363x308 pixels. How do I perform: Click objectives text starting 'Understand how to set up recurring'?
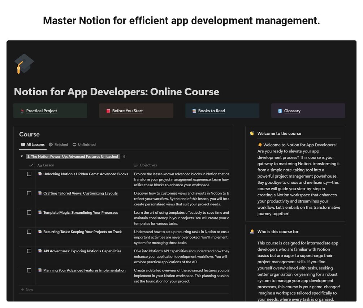point(181,237)
